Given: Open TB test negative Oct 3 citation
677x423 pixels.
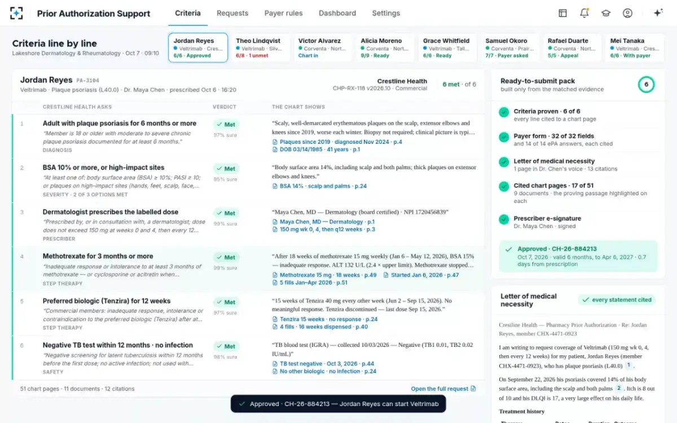Looking at the screenshot, I should coord(323,364).
